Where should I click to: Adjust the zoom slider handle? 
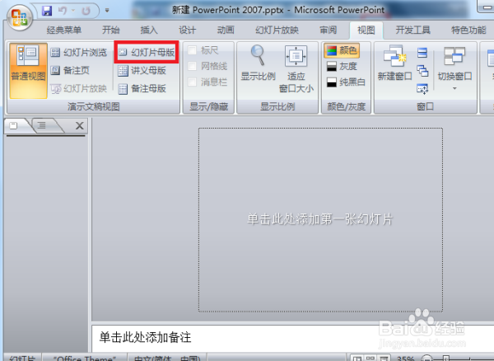[445, 359]
